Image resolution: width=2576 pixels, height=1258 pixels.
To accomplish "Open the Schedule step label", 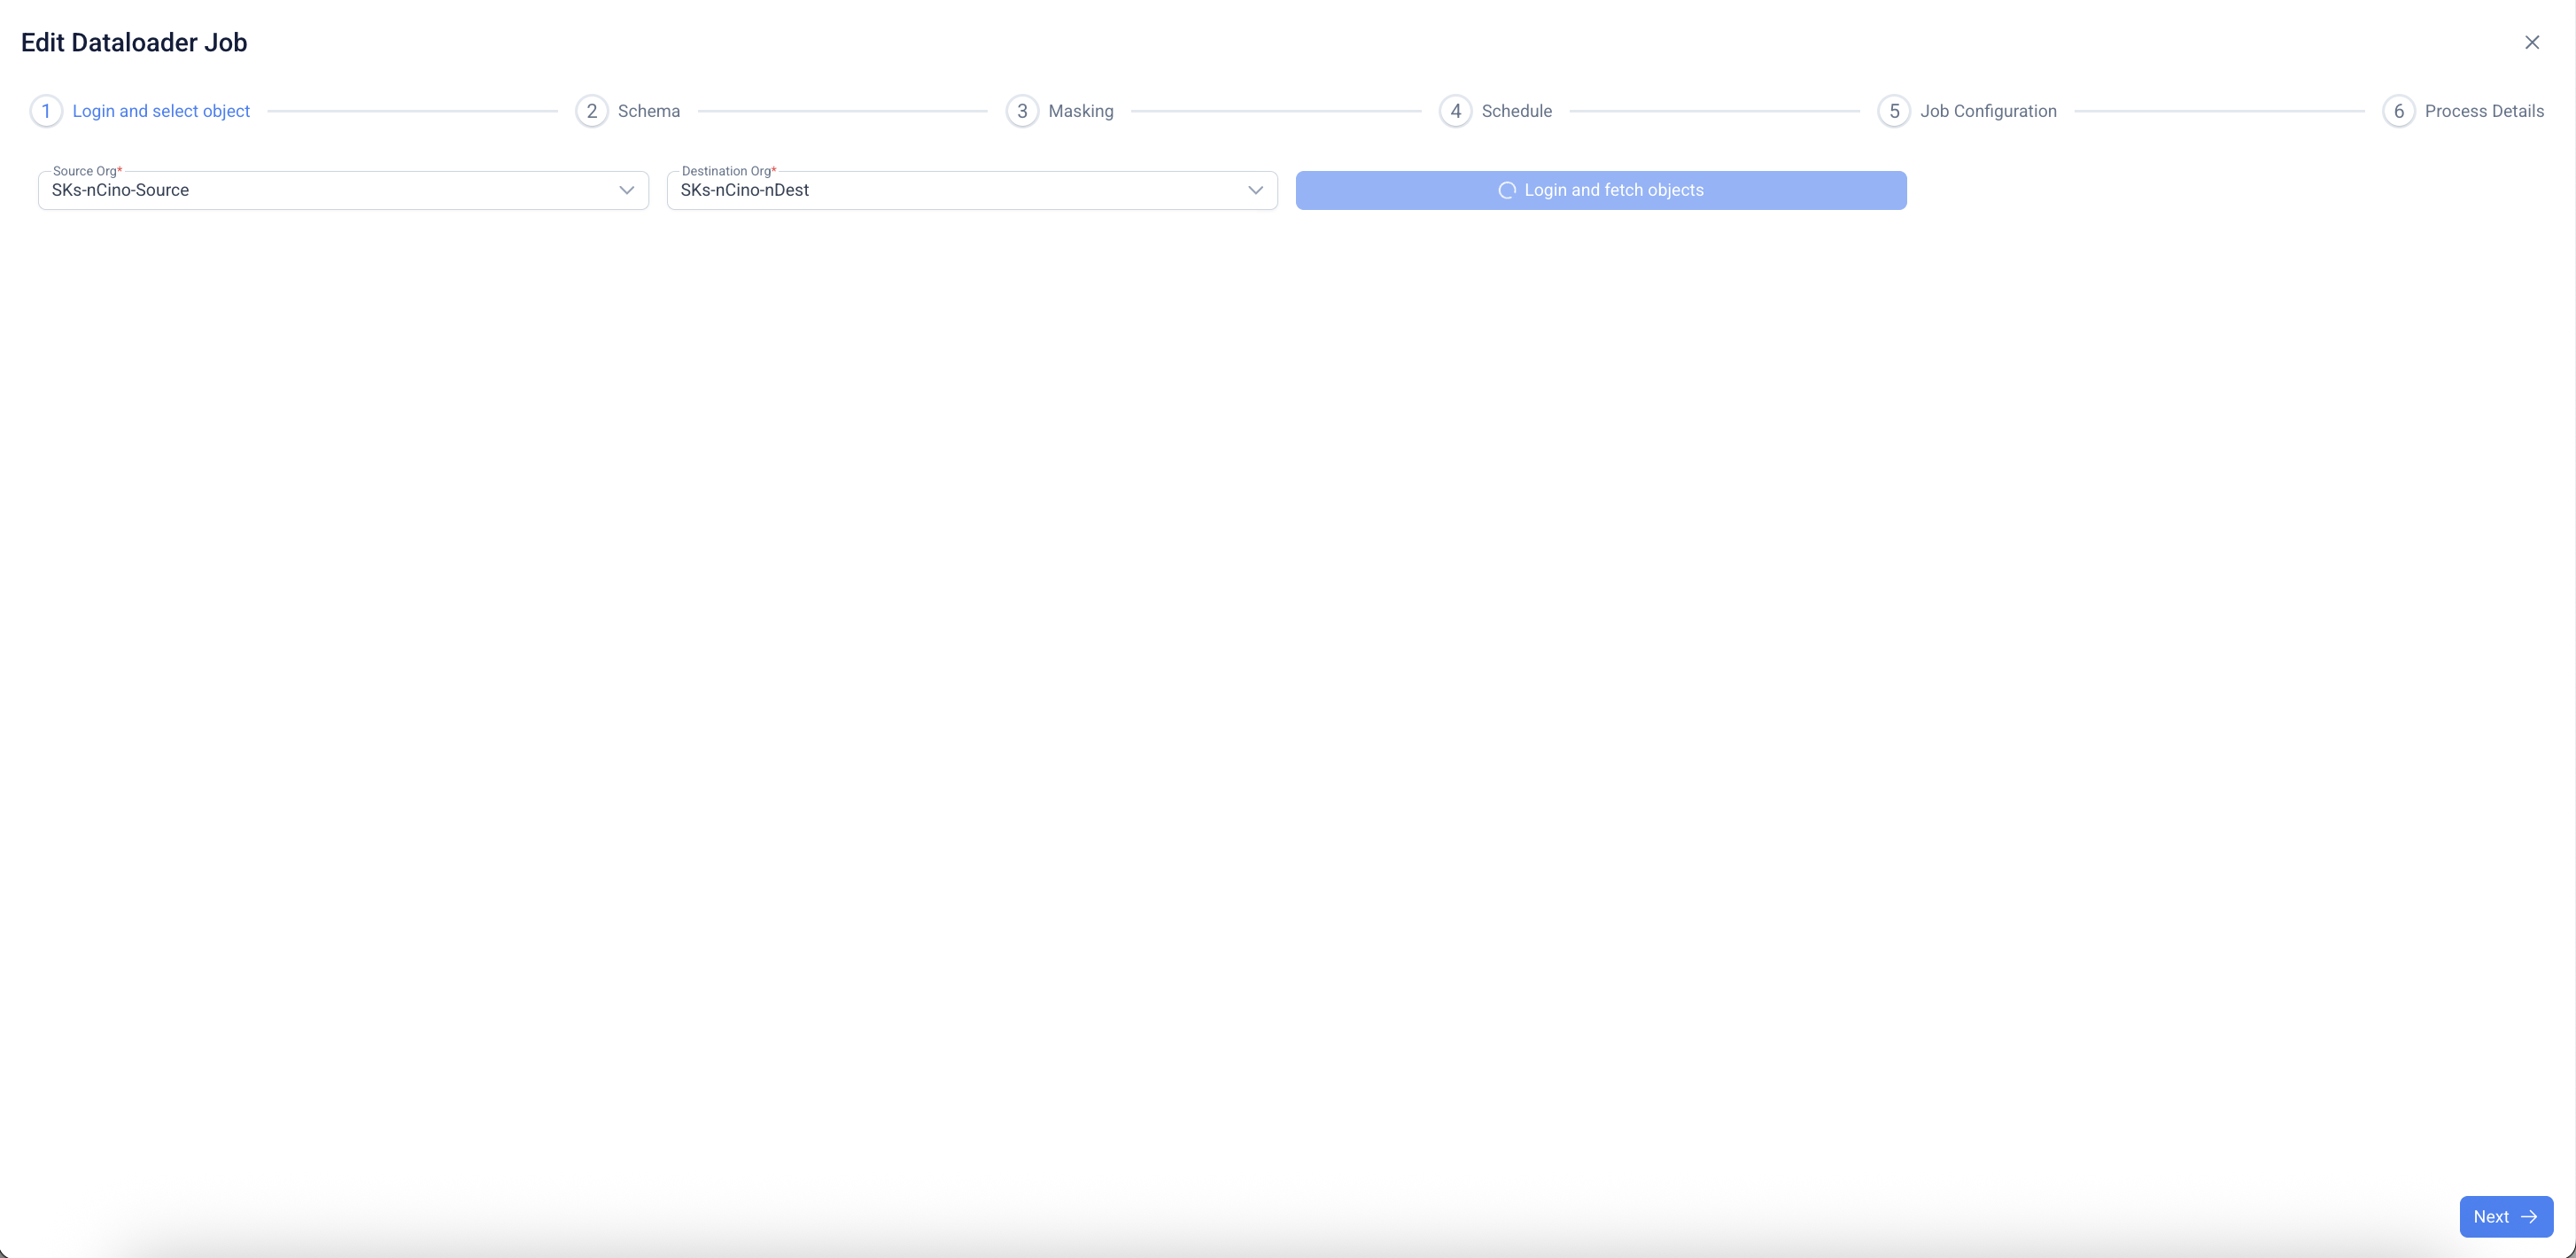I will coord(1516,111).
